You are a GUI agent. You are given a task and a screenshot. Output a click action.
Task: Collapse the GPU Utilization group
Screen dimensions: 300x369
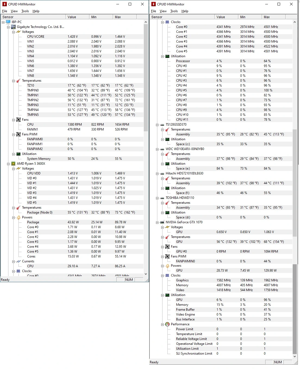tap(162, 295)
